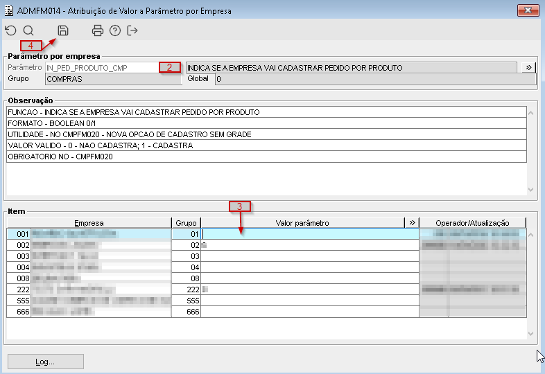Image resolution: width=545 pixels, height=374 pixels.
Task: Select the OBRIGATORIO NO - CMPFM020 line
Action: tap(266, 157)
